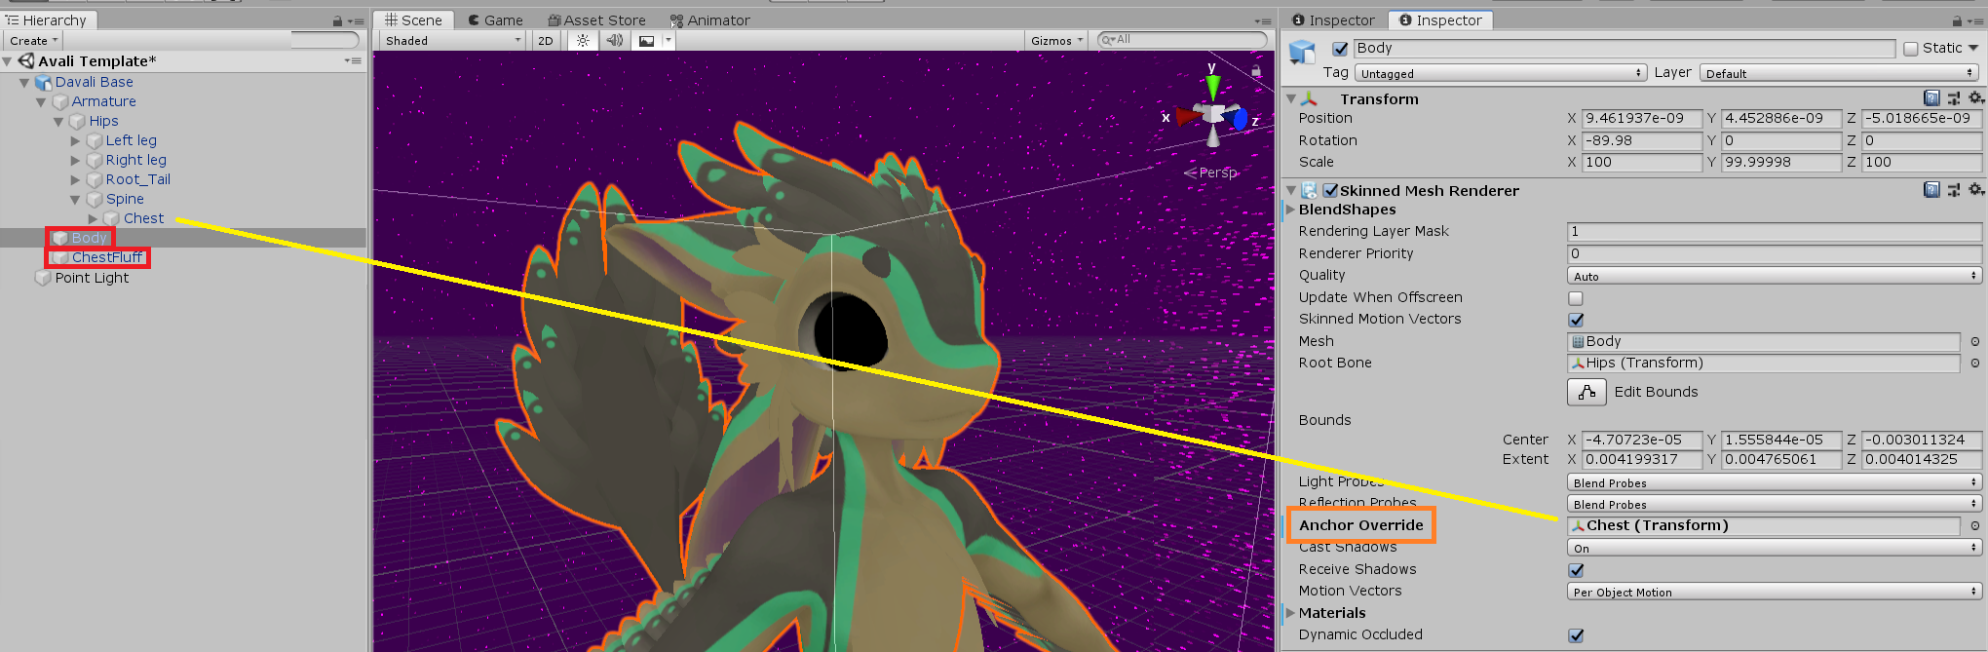The image size is (1988, 652).
Task: Toggle scene effects image icon
Action: coord(646,40)
